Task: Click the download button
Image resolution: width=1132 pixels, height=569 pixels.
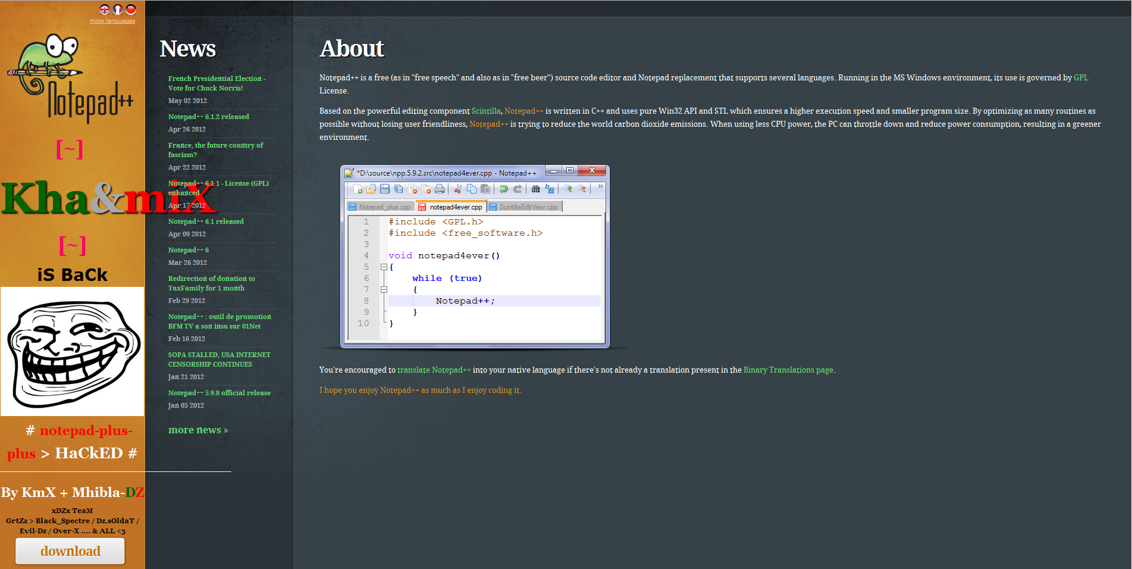Action: coord(70,551)
